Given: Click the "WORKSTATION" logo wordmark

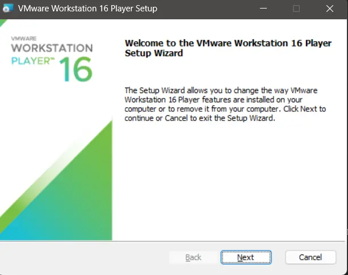Looking at the screenshot, I should pyautogui.click(x=51, y=48).
